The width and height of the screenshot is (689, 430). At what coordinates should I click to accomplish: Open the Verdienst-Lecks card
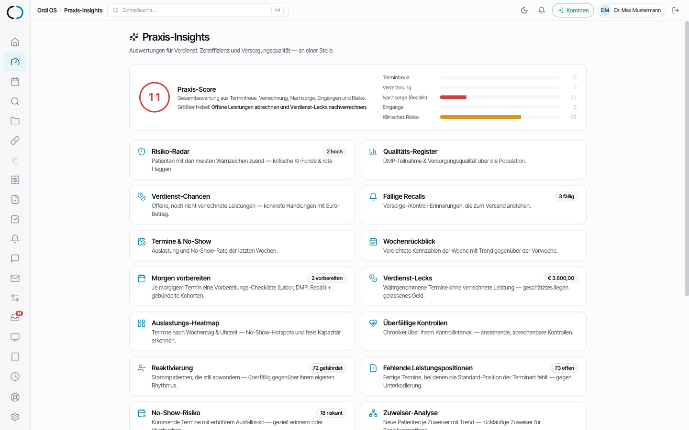(x=474, y=286)
